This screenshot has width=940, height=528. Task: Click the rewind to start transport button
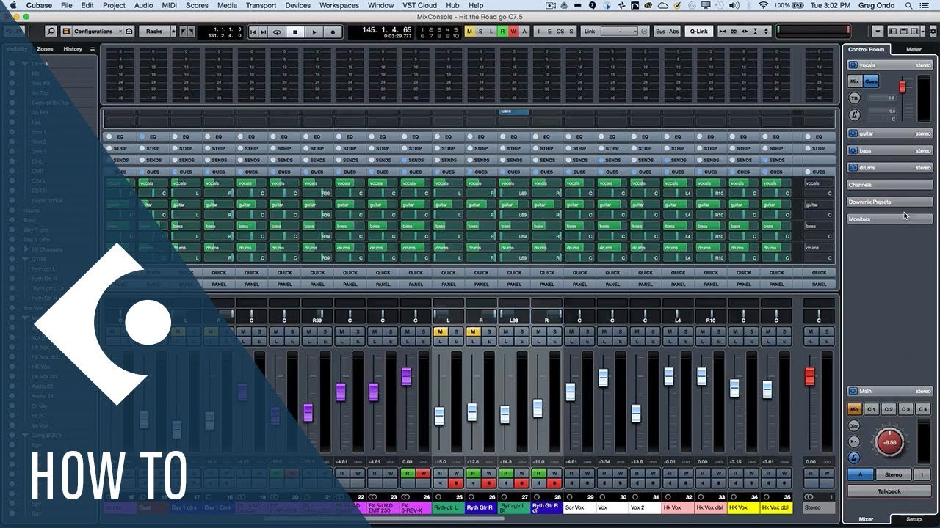(x=254, y=32)
